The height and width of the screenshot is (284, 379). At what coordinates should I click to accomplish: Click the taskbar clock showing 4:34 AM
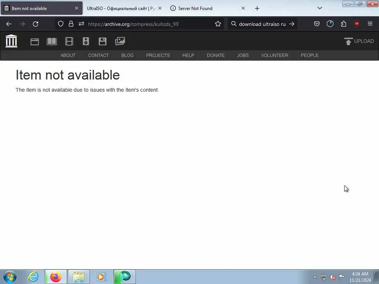(x=360, y=277)
